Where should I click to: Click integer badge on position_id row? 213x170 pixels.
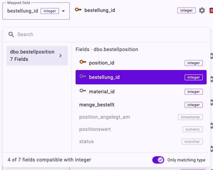194,63
